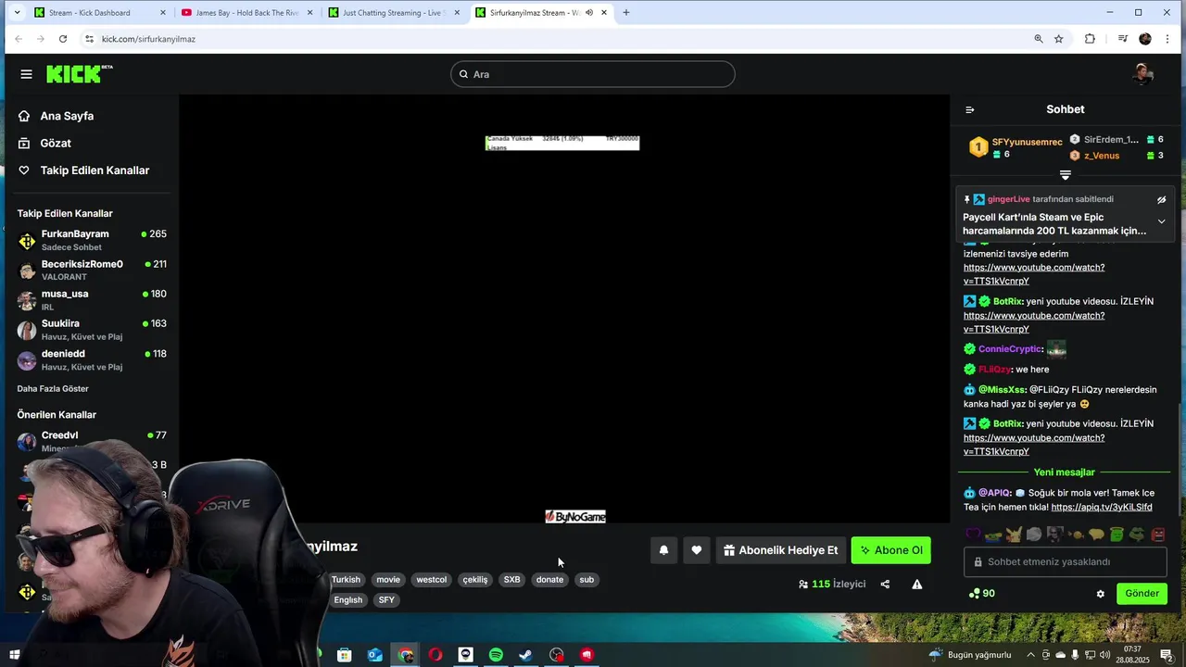The width and height of the screenshot is (1186, 667).
Task: Hide the pinned message with the eye icon
Action: click(x=1161, y=199)
